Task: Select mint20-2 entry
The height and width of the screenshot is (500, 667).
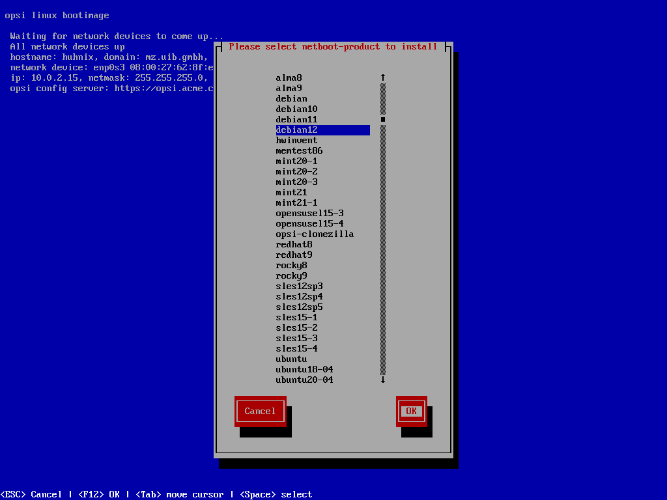Action: point(323,171)
